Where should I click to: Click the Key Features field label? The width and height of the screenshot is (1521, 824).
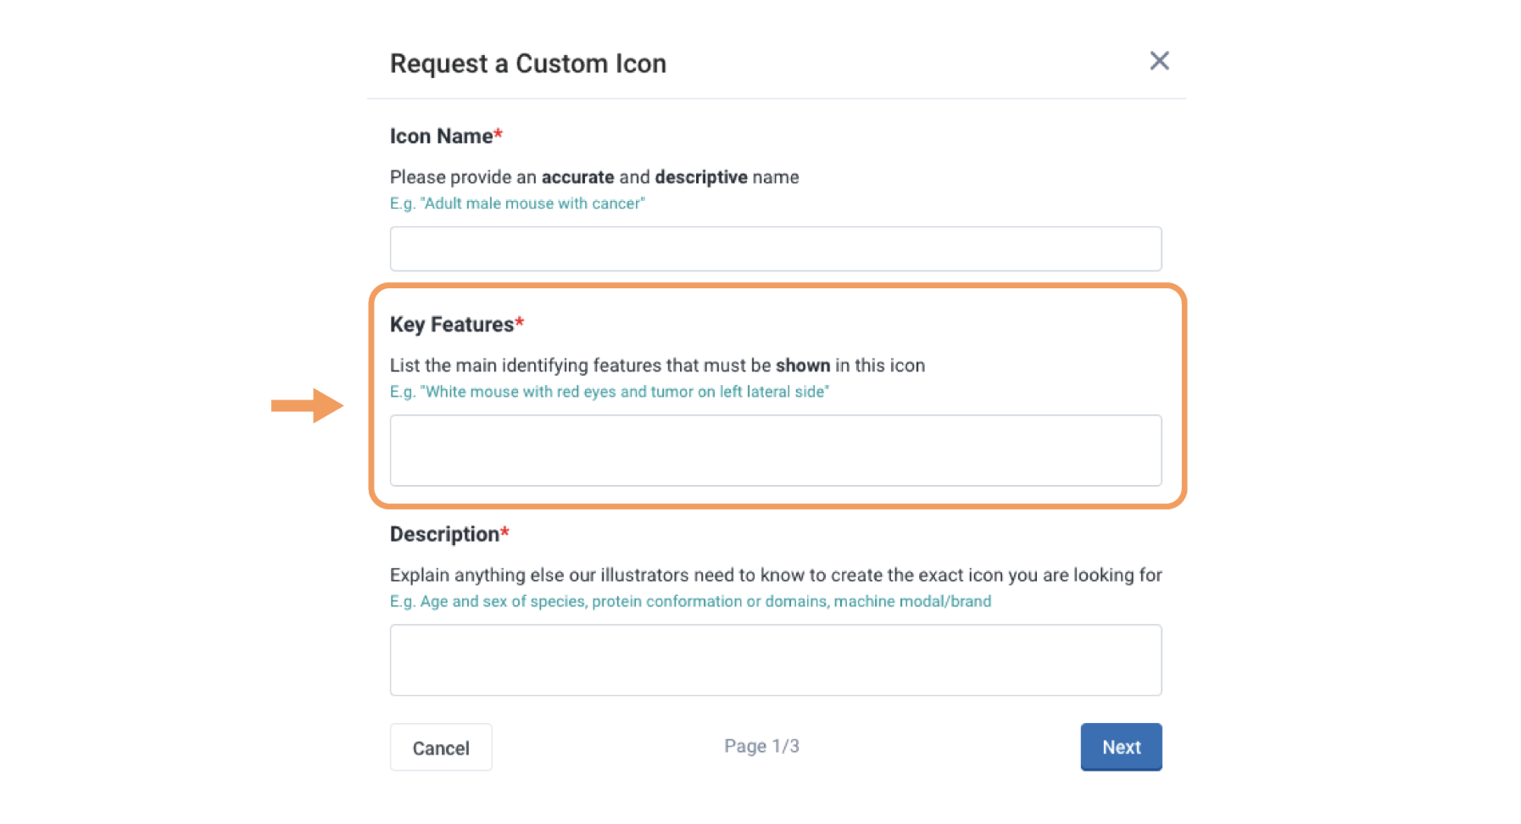[451, 325]
